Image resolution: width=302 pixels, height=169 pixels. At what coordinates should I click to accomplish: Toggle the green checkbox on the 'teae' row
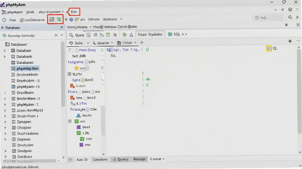click(82, 139)
